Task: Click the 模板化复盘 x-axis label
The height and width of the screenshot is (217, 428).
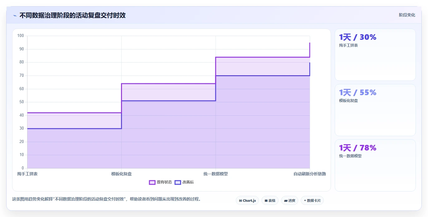Action: pos(121,174)
